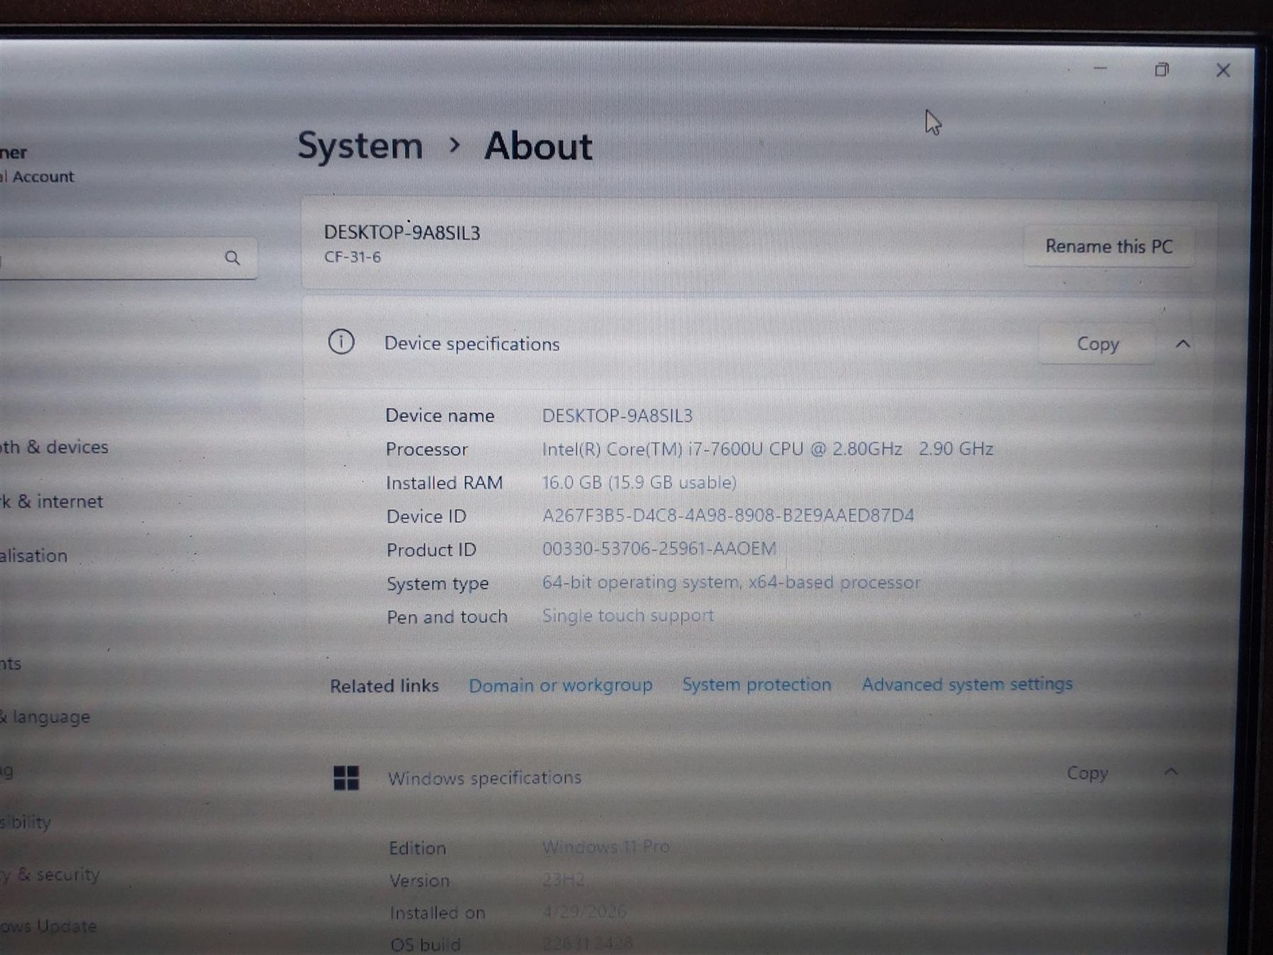The height and width of the screenshot is (955, 1273).
Task: Click the Installed on date value
Action: point(584,912)
